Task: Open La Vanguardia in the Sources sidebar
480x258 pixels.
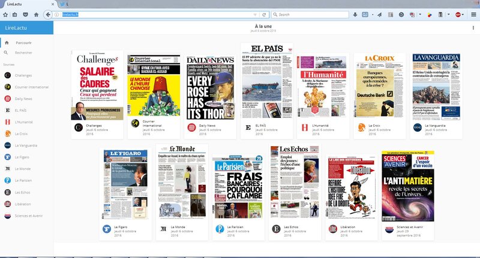Action: [26, 145]
